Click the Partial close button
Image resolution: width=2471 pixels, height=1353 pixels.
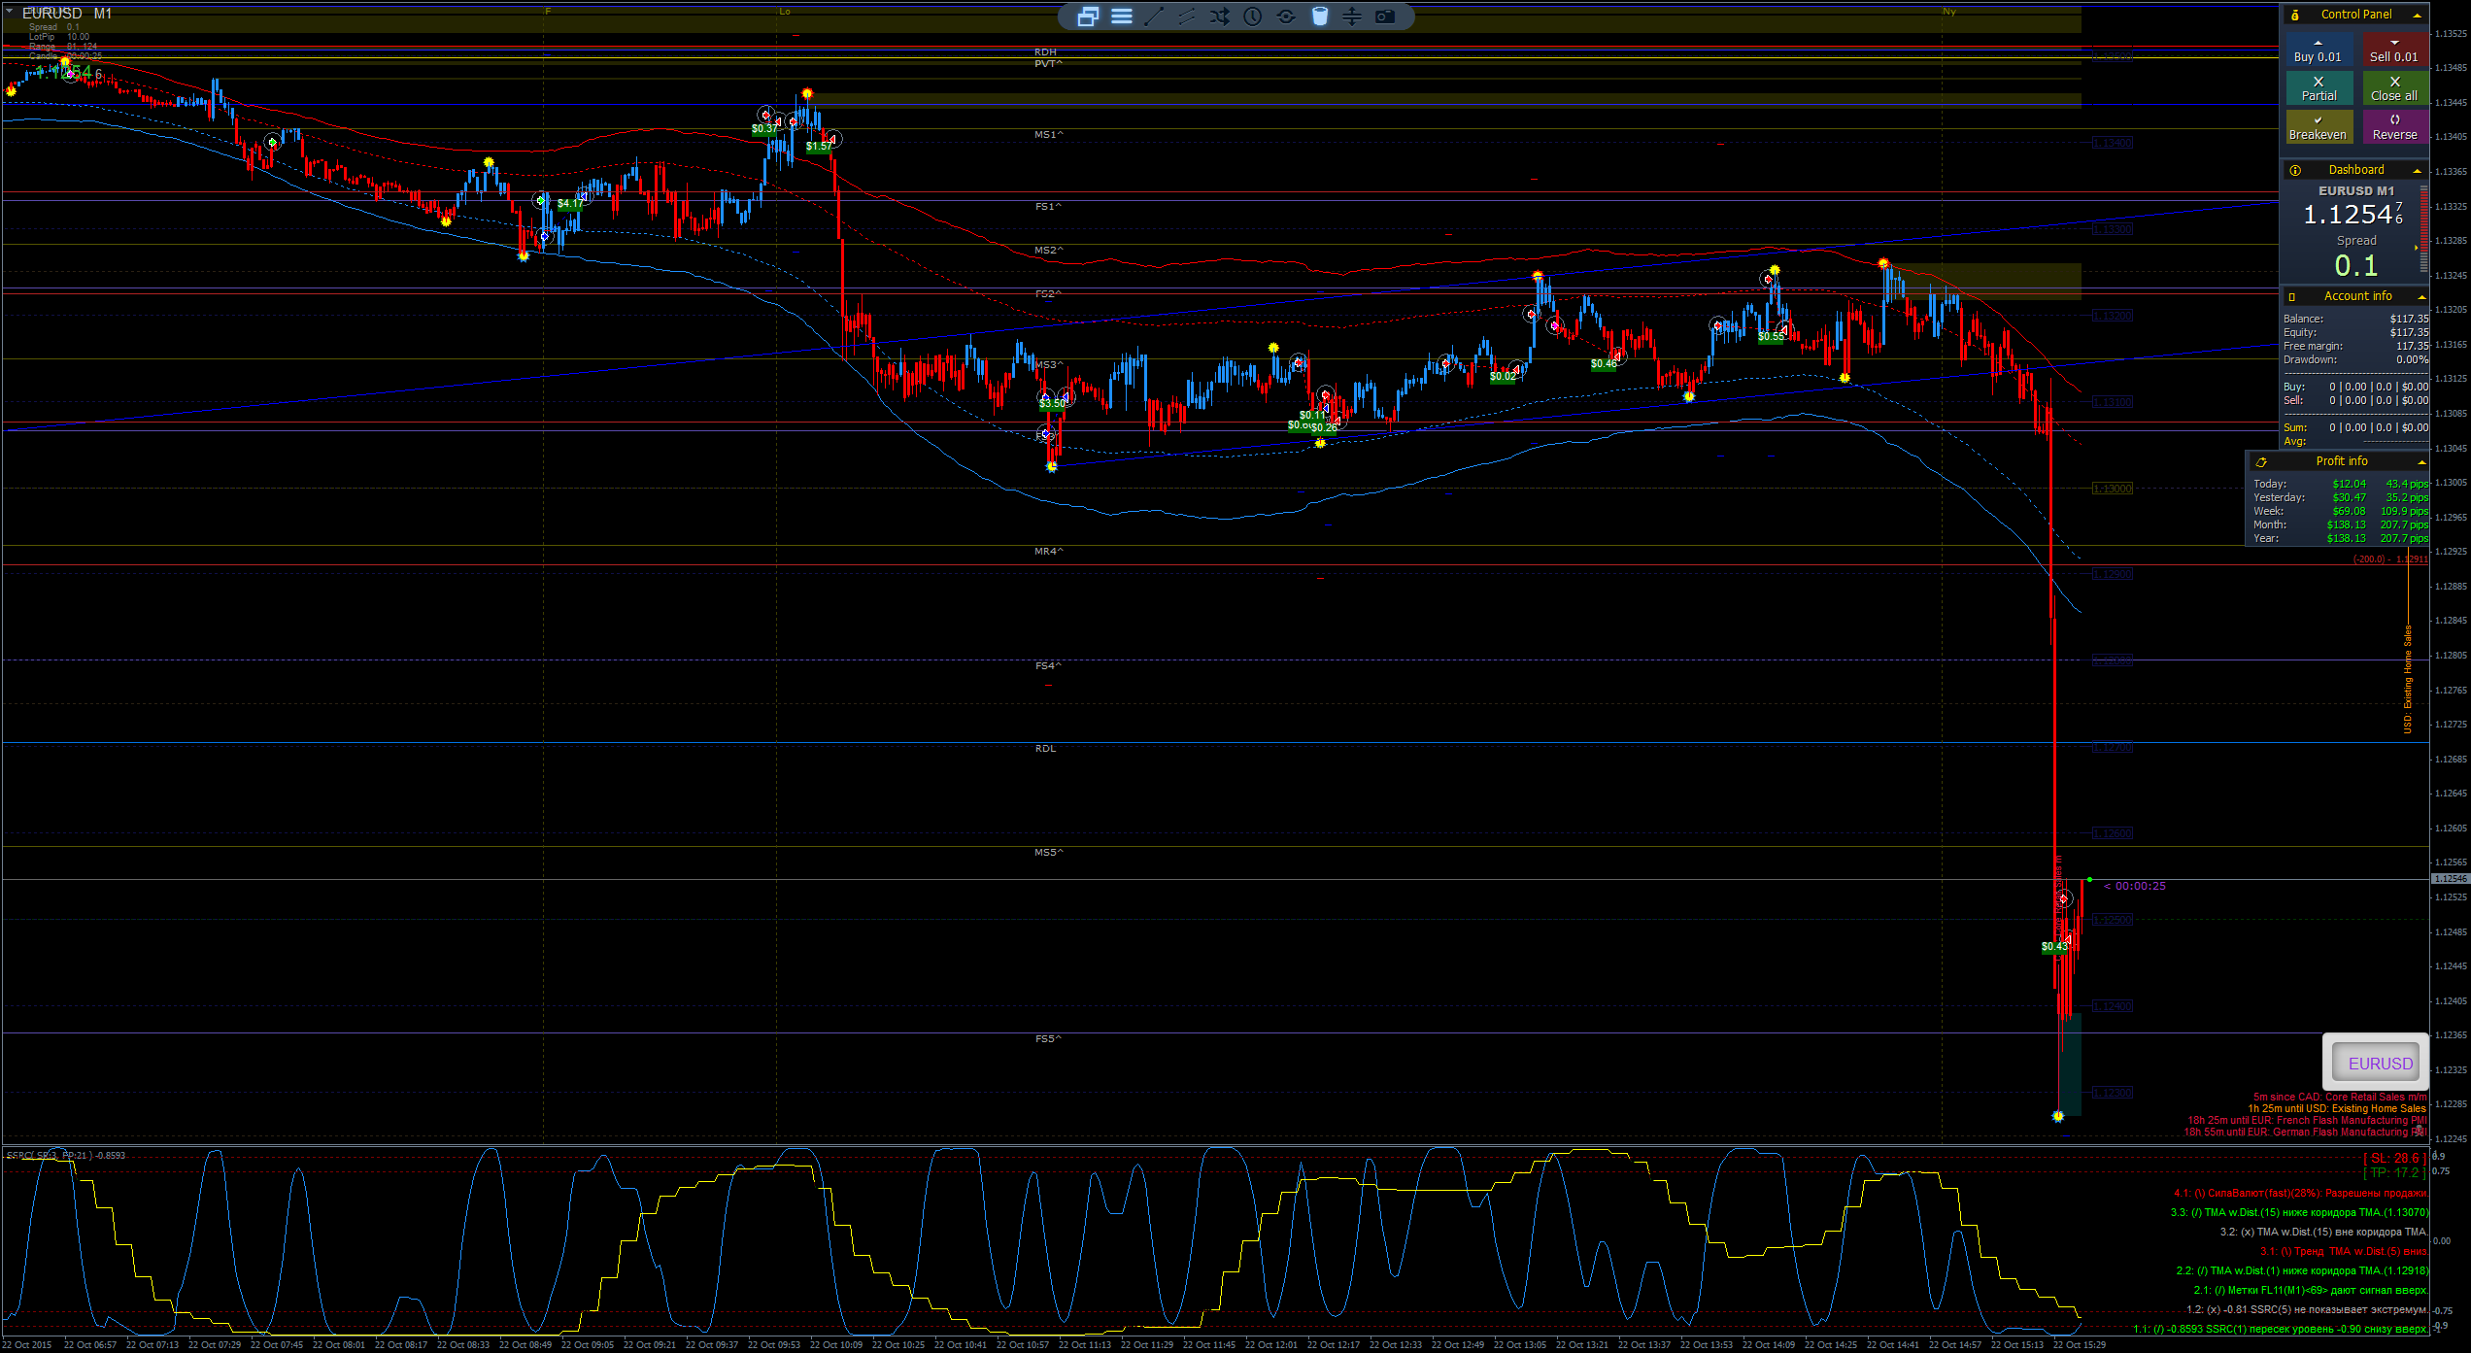(2318, 88)
